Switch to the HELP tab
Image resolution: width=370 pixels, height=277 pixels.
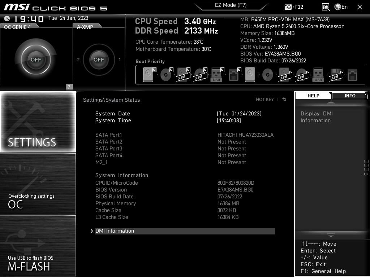[313, 96]
